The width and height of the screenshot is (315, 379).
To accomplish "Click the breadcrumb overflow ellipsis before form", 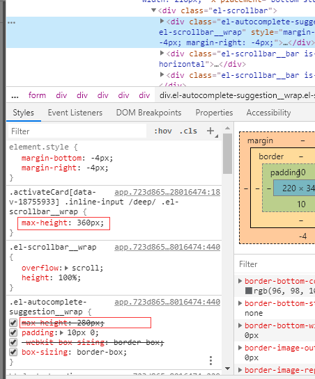I will click(x=15, y=96).
